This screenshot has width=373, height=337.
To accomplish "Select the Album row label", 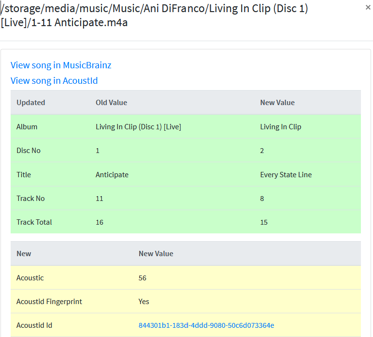I will pos(27,127).
